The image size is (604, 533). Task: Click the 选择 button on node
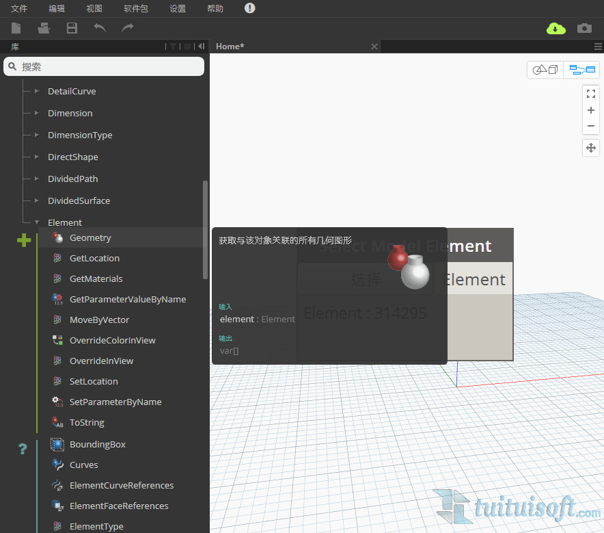(x=366, y=279)
